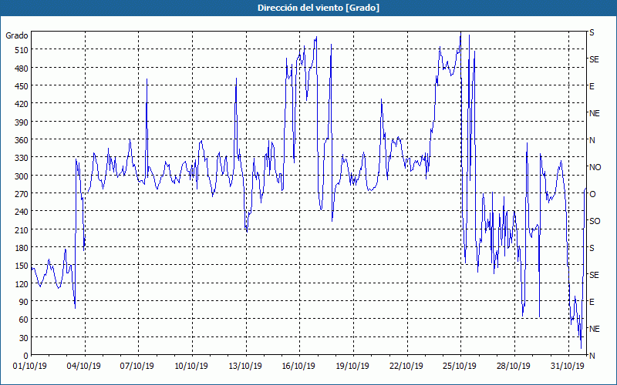The height and width of the screenshot is (385, 617).
Task: Click the 19/10/19 date label
Action: tap(352, 367)
